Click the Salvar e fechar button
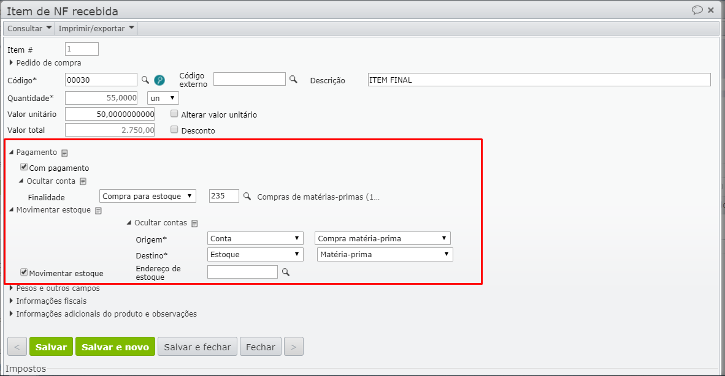 tap(197, 347)
